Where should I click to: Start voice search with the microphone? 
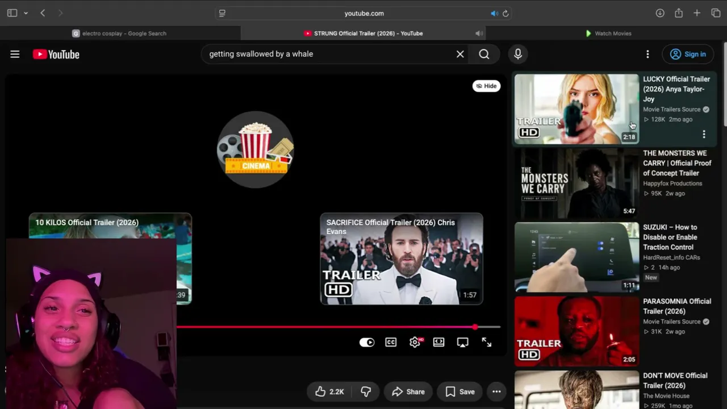(x=518, y=54)
